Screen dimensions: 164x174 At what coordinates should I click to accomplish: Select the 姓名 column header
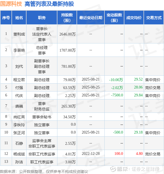(19, 18)
